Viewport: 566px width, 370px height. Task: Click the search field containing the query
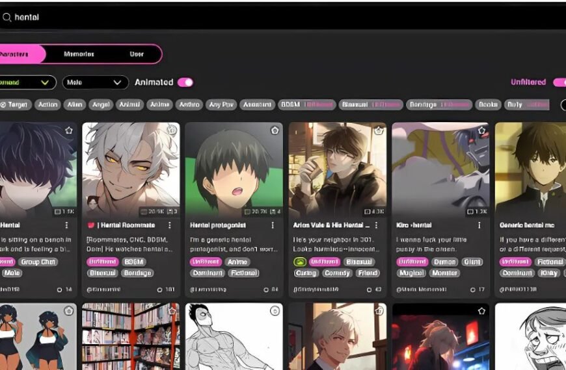pos(283,17)
